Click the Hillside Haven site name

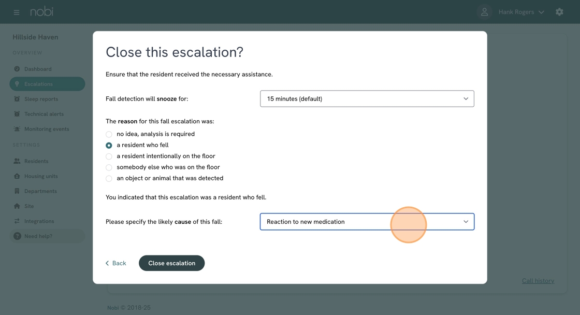tap(35, 37)
